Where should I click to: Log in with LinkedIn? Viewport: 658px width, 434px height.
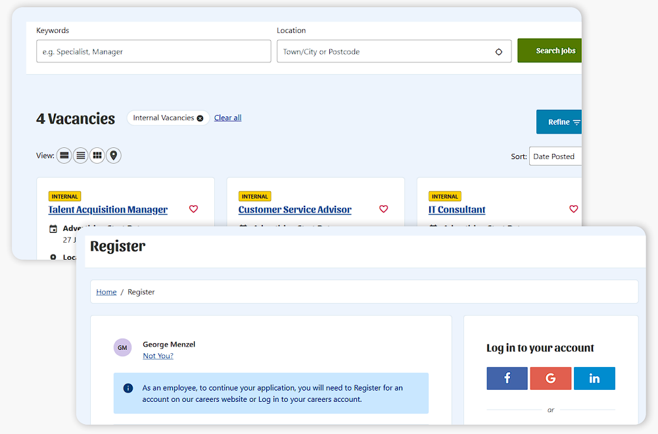(x=594, y=379)
